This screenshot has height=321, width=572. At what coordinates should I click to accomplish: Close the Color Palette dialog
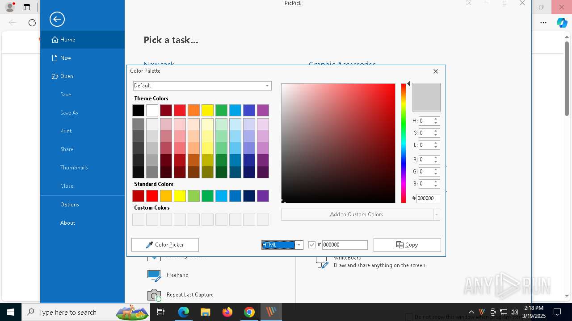(436, 71)
